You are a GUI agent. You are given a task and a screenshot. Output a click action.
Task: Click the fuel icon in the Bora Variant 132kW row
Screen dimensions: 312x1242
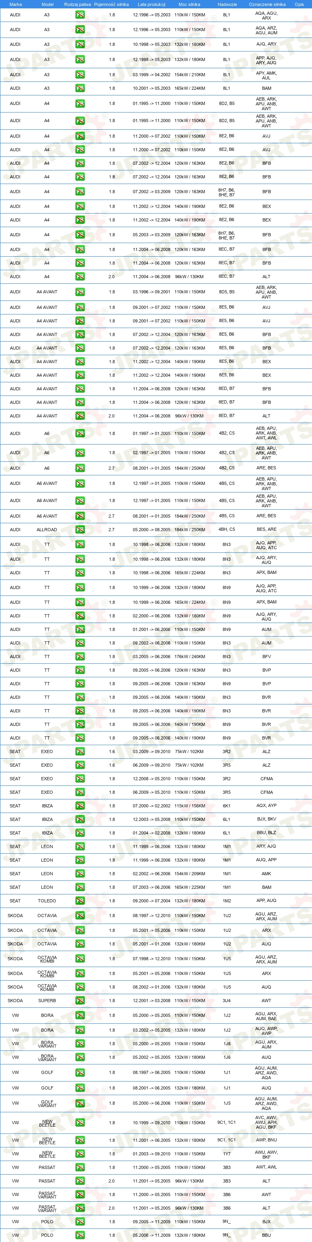coord(80,1057)
